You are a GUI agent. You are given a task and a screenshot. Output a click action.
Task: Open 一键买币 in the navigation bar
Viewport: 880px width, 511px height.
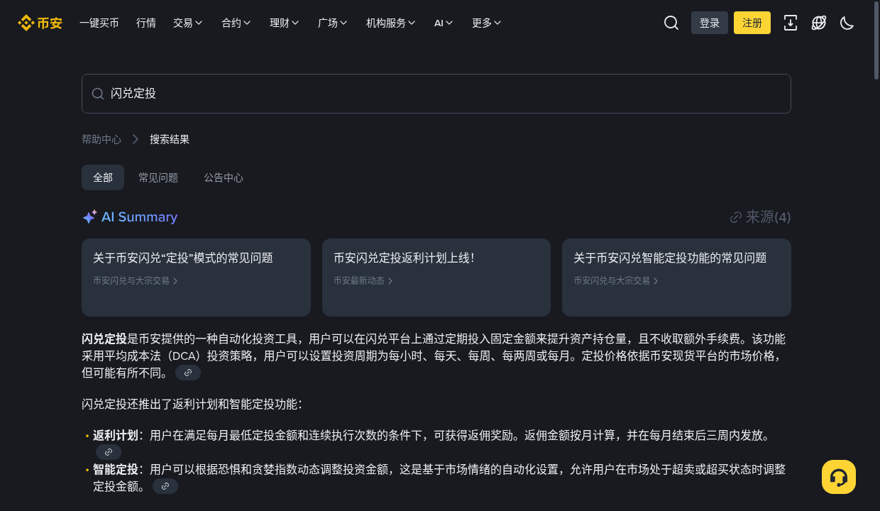coord(99,23)
